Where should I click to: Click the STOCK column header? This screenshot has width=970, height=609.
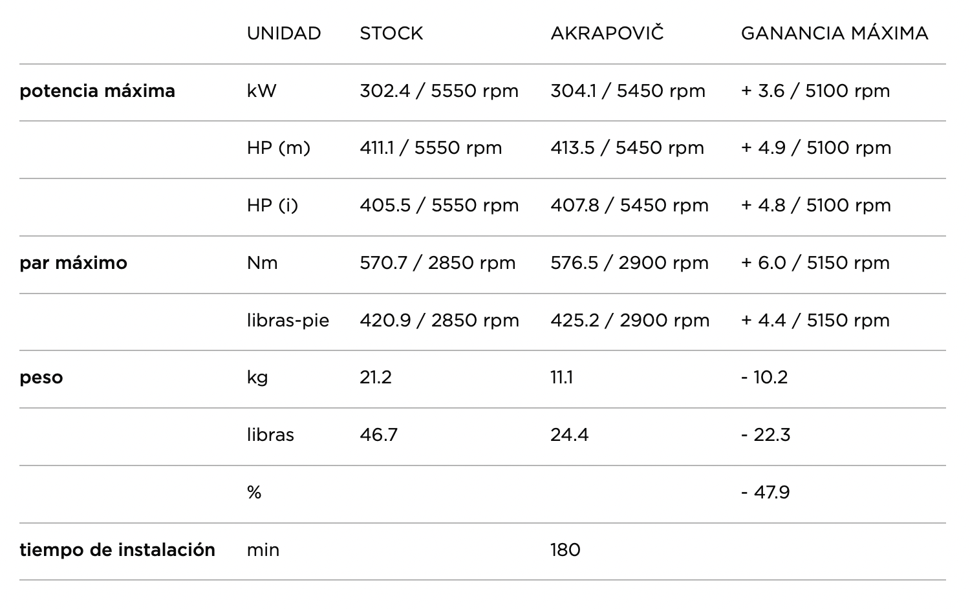[391, 34]
